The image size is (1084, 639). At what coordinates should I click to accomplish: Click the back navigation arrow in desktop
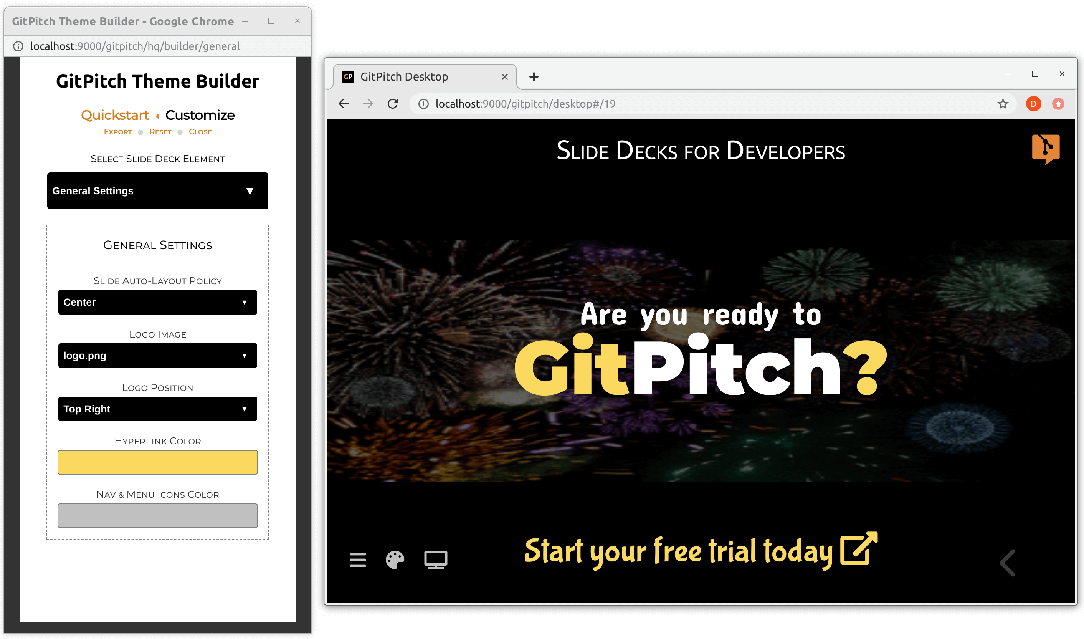(x=1008, y=563)
